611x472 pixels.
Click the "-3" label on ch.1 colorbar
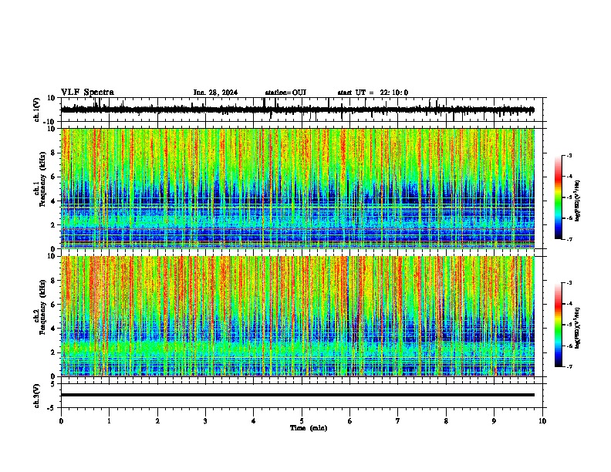click(x=569, y=156)
